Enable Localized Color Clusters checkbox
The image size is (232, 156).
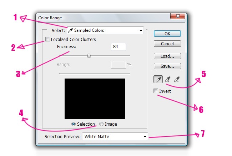(47, 39)
